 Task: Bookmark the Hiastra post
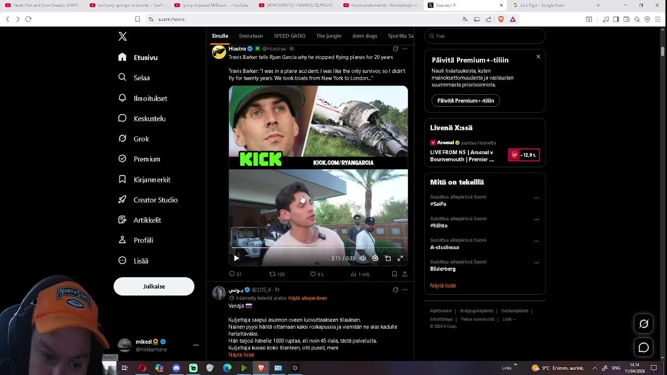394,274
